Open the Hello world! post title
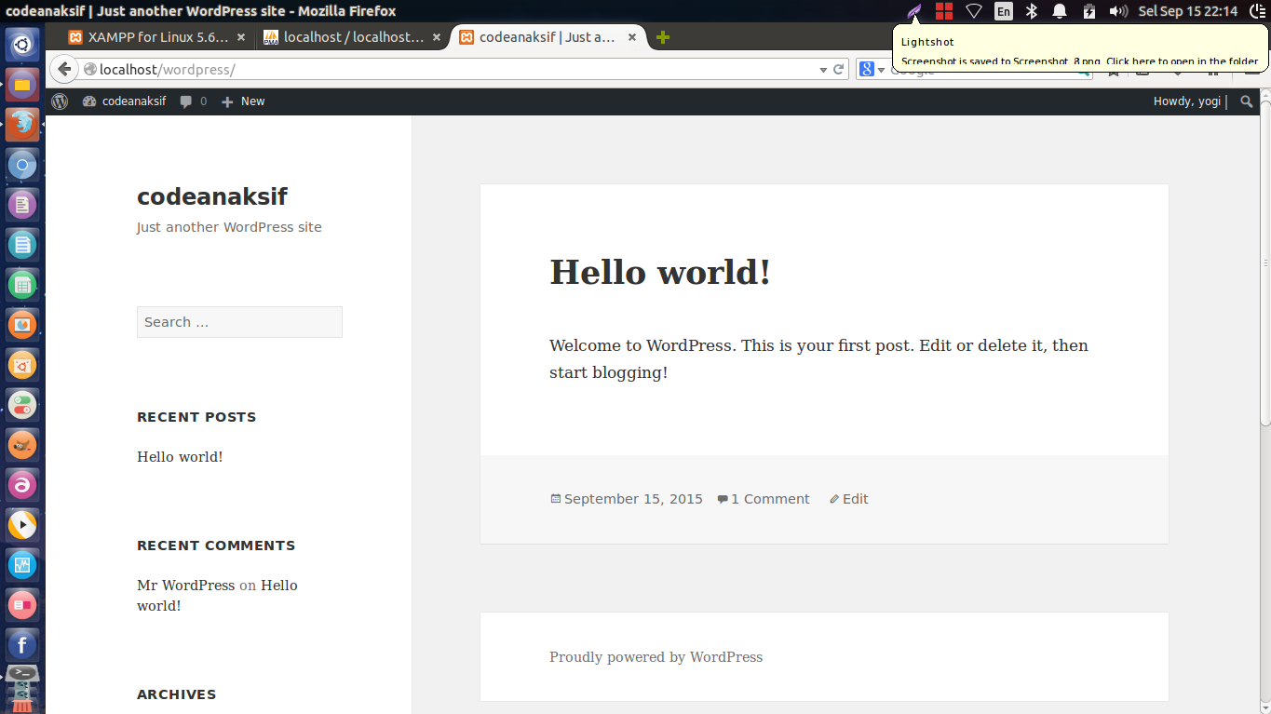Screen dimensions: 1271x714 659,272
